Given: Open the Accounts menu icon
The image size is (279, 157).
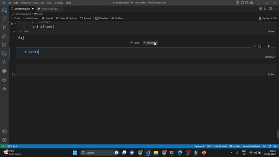Looking at the screenshot, I should 4,131.
